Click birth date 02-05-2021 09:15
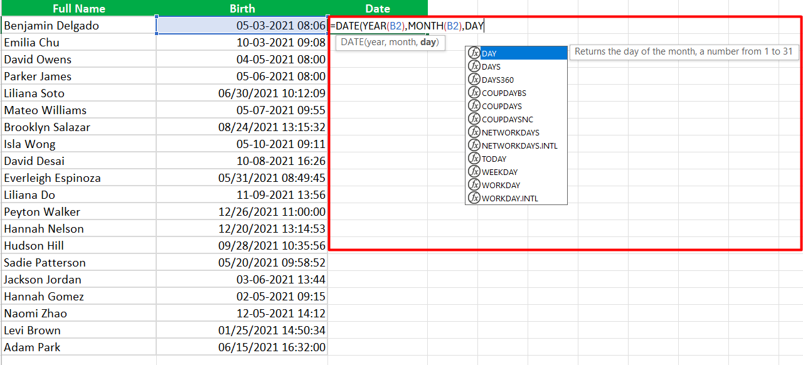Screen dimensions: 803x365 pos(242,297)
